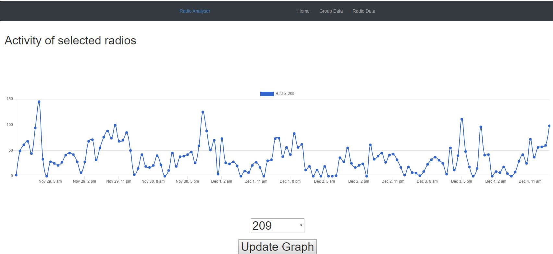553x254 pixels.
Task: Click the 'Dec 2, 2 pm' axis label
Action: 359,181
